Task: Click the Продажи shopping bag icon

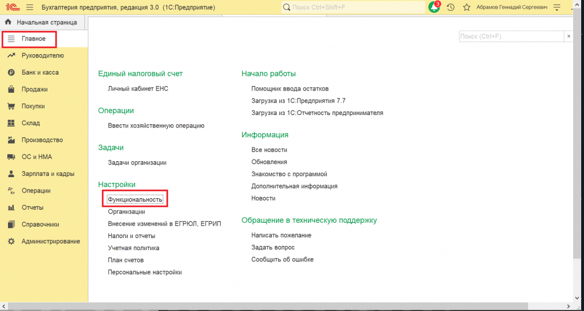Action: point(11,89)
